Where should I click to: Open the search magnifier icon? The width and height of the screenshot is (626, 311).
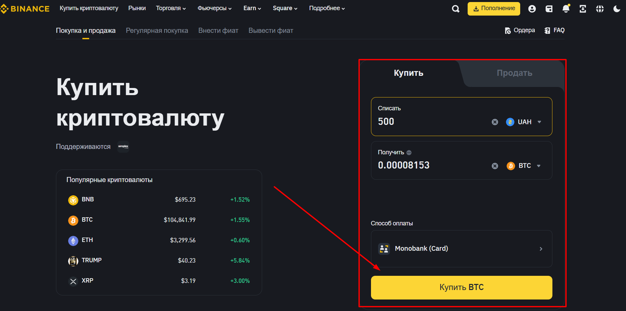click(456, 9)
